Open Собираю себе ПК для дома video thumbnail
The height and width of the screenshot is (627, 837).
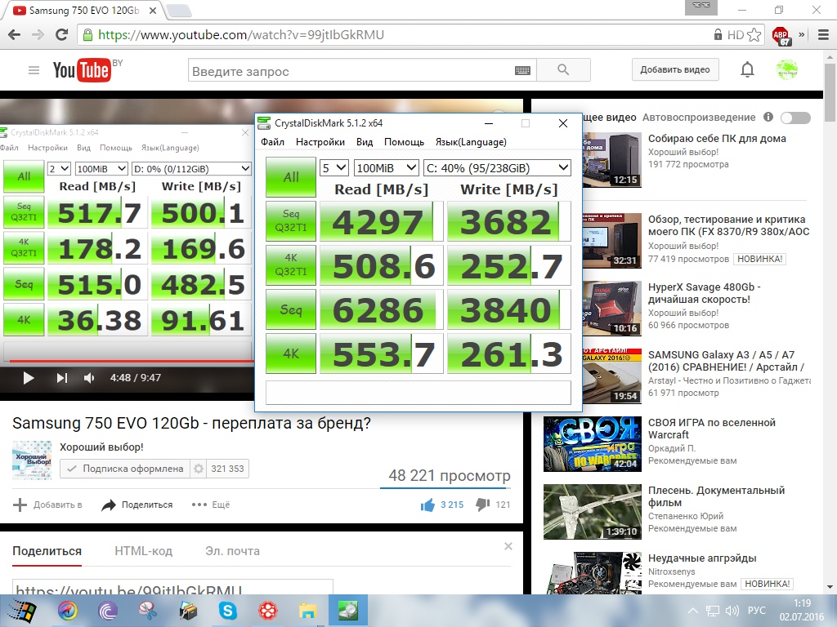(611, 160)
